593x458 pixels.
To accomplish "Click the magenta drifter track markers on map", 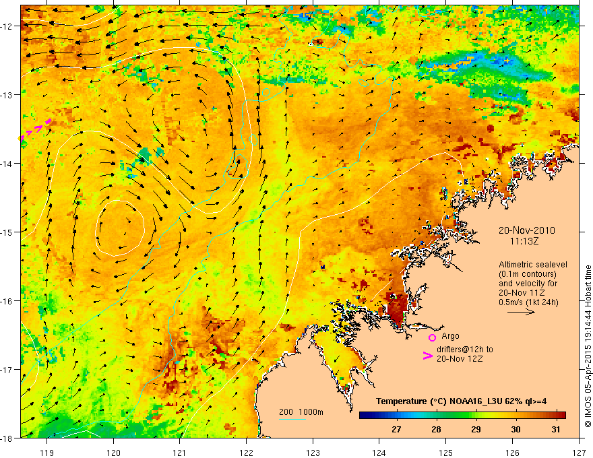I will [x=35, y=129].
